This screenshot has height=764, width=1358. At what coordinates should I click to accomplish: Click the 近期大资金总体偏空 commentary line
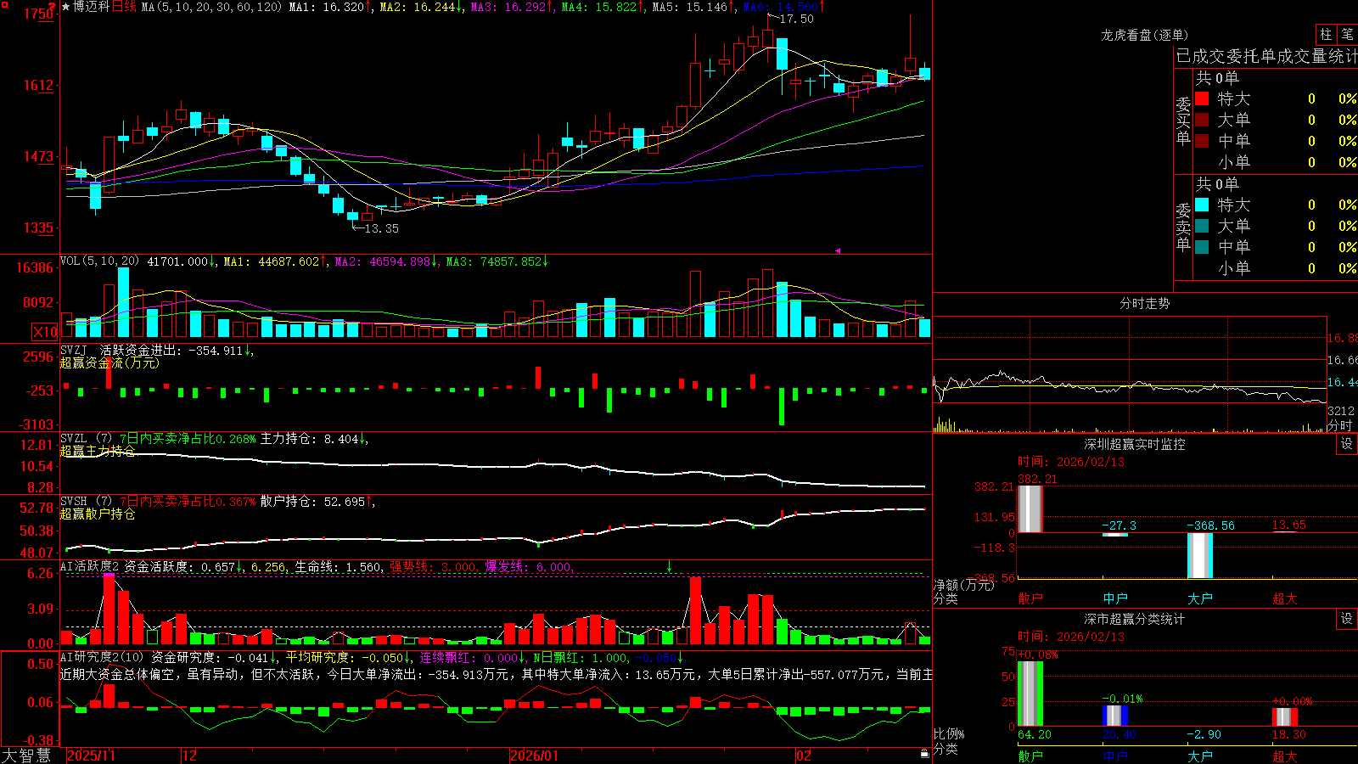[497, 674]
